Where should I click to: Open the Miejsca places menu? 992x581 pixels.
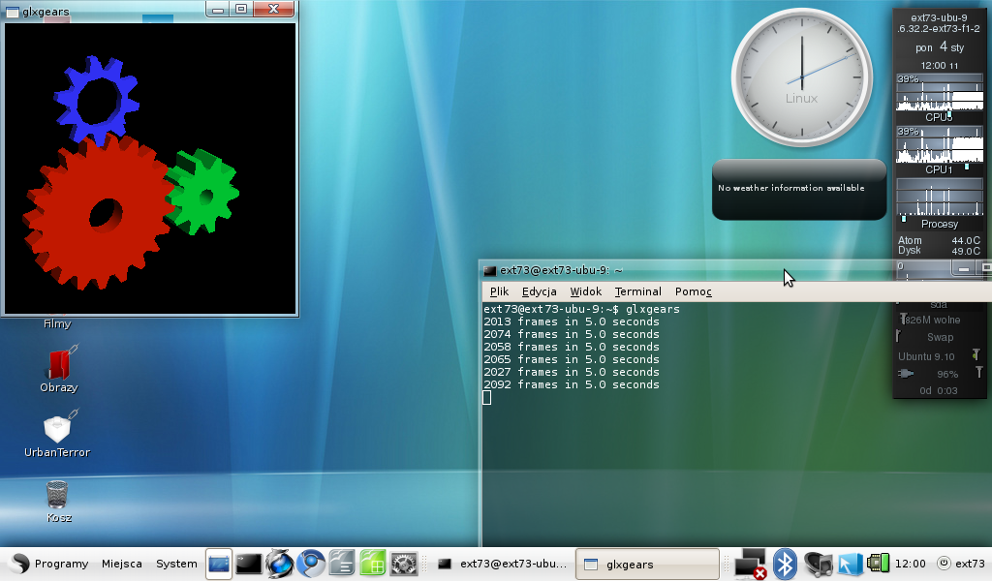click(121, 564)
